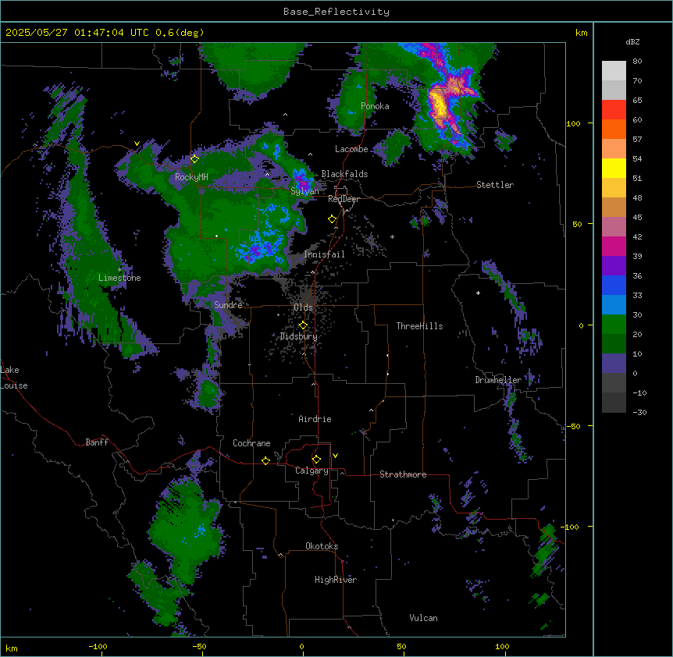The image size is (673, 657).
Task: Click the white asterisk marker east of Innisfail
Action: coord(392,236)
